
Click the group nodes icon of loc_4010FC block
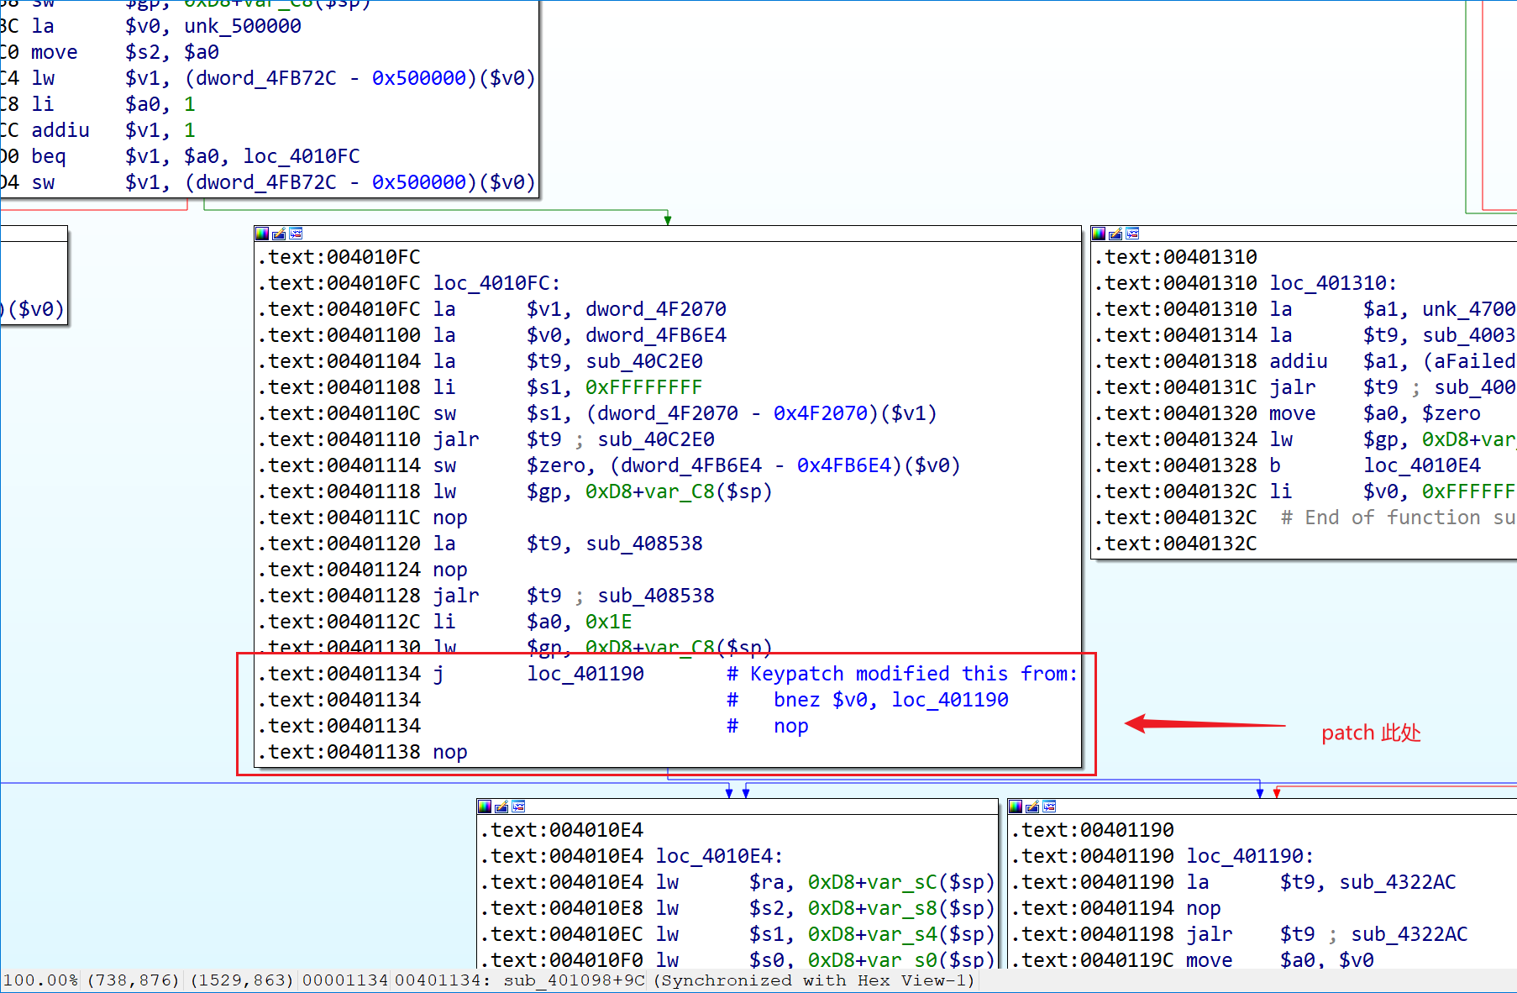(x=296, y=234)
